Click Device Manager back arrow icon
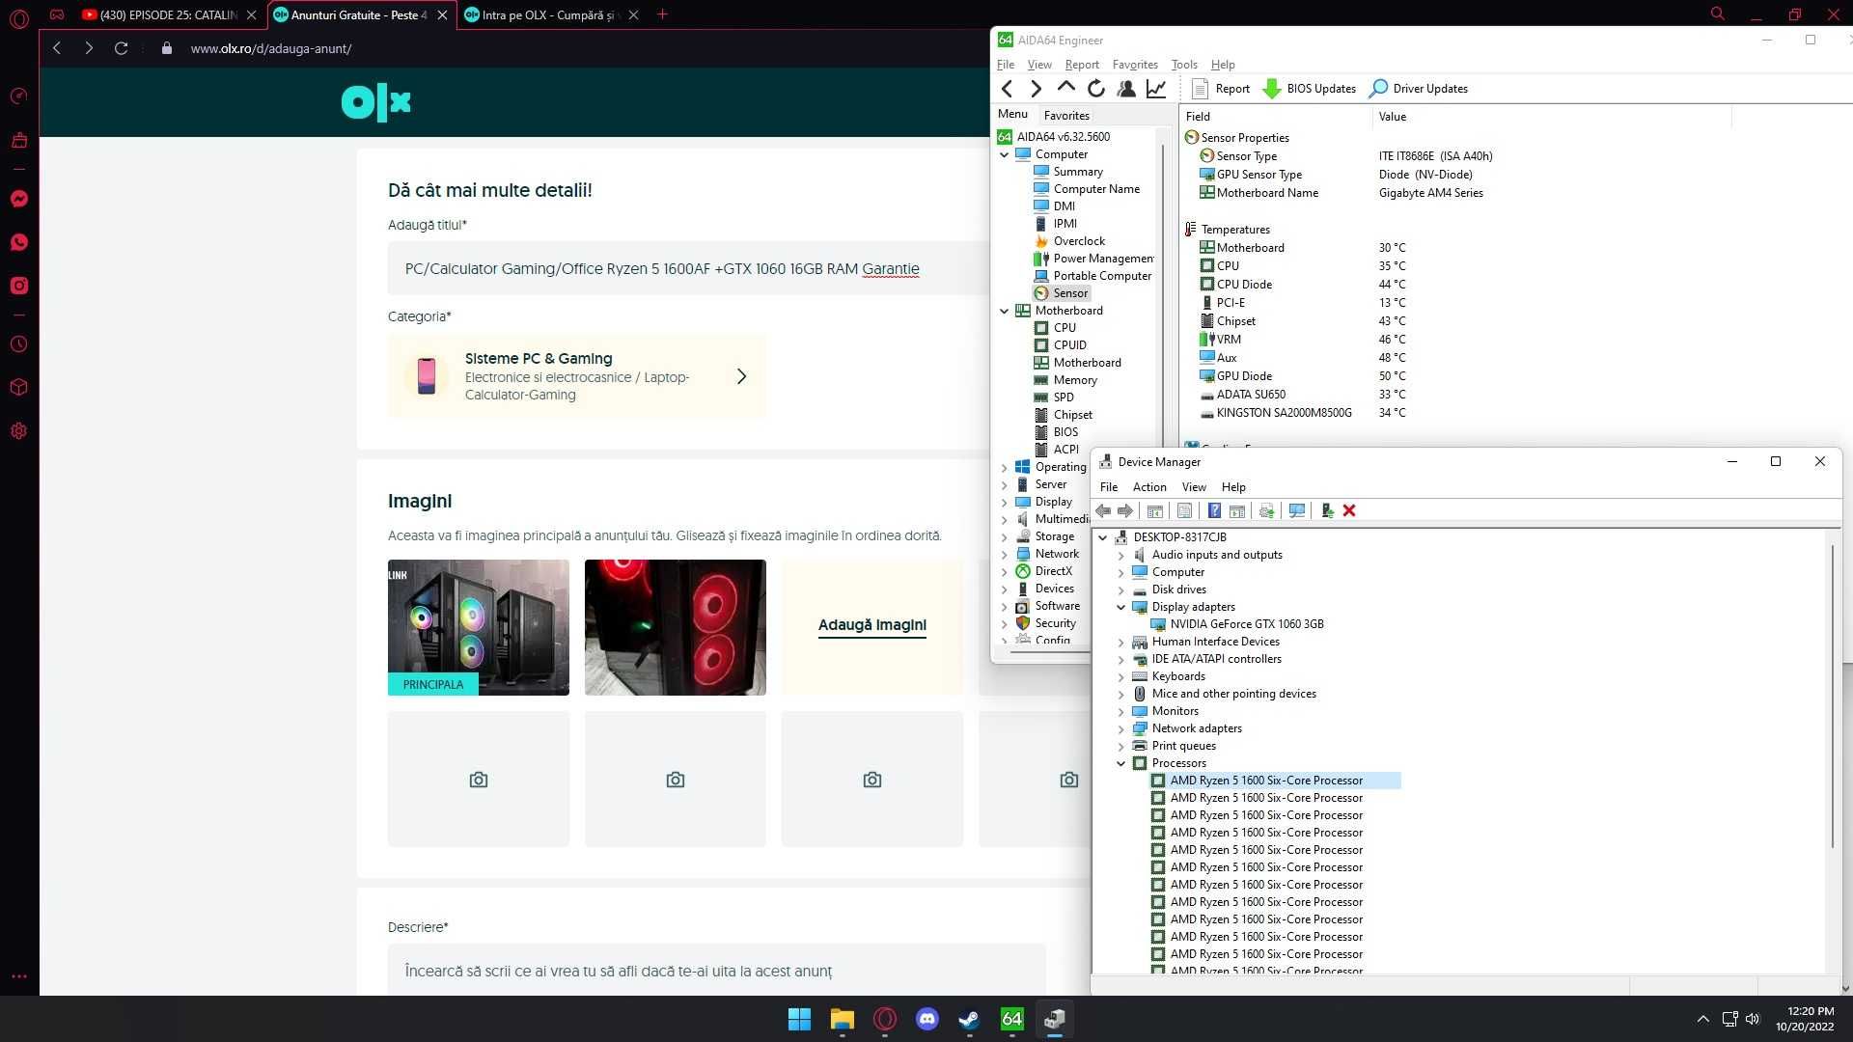 1103,511
